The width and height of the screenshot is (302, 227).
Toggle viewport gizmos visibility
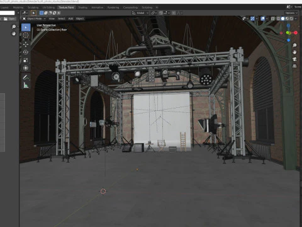click(x=252, y=18)
